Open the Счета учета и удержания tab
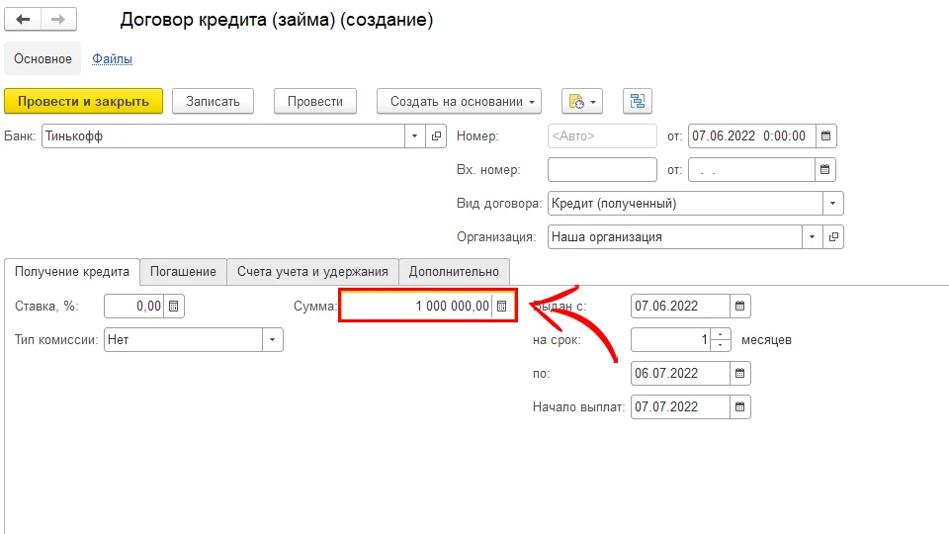The height and width of the screenshot is (534, 949). [x=312, y=272]
